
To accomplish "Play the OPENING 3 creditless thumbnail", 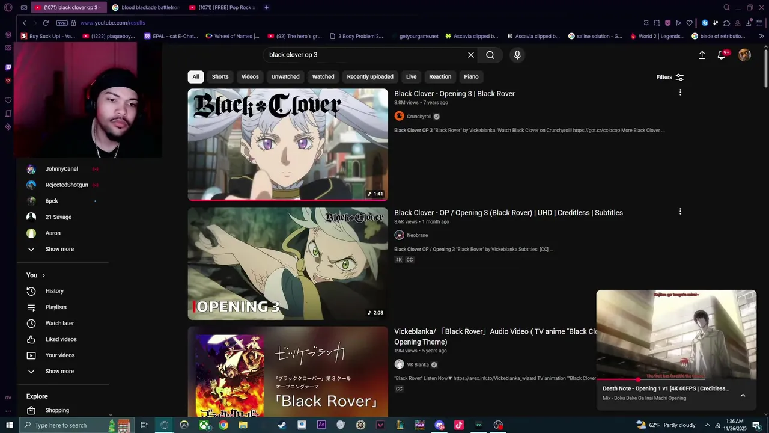I will (288, 263).
